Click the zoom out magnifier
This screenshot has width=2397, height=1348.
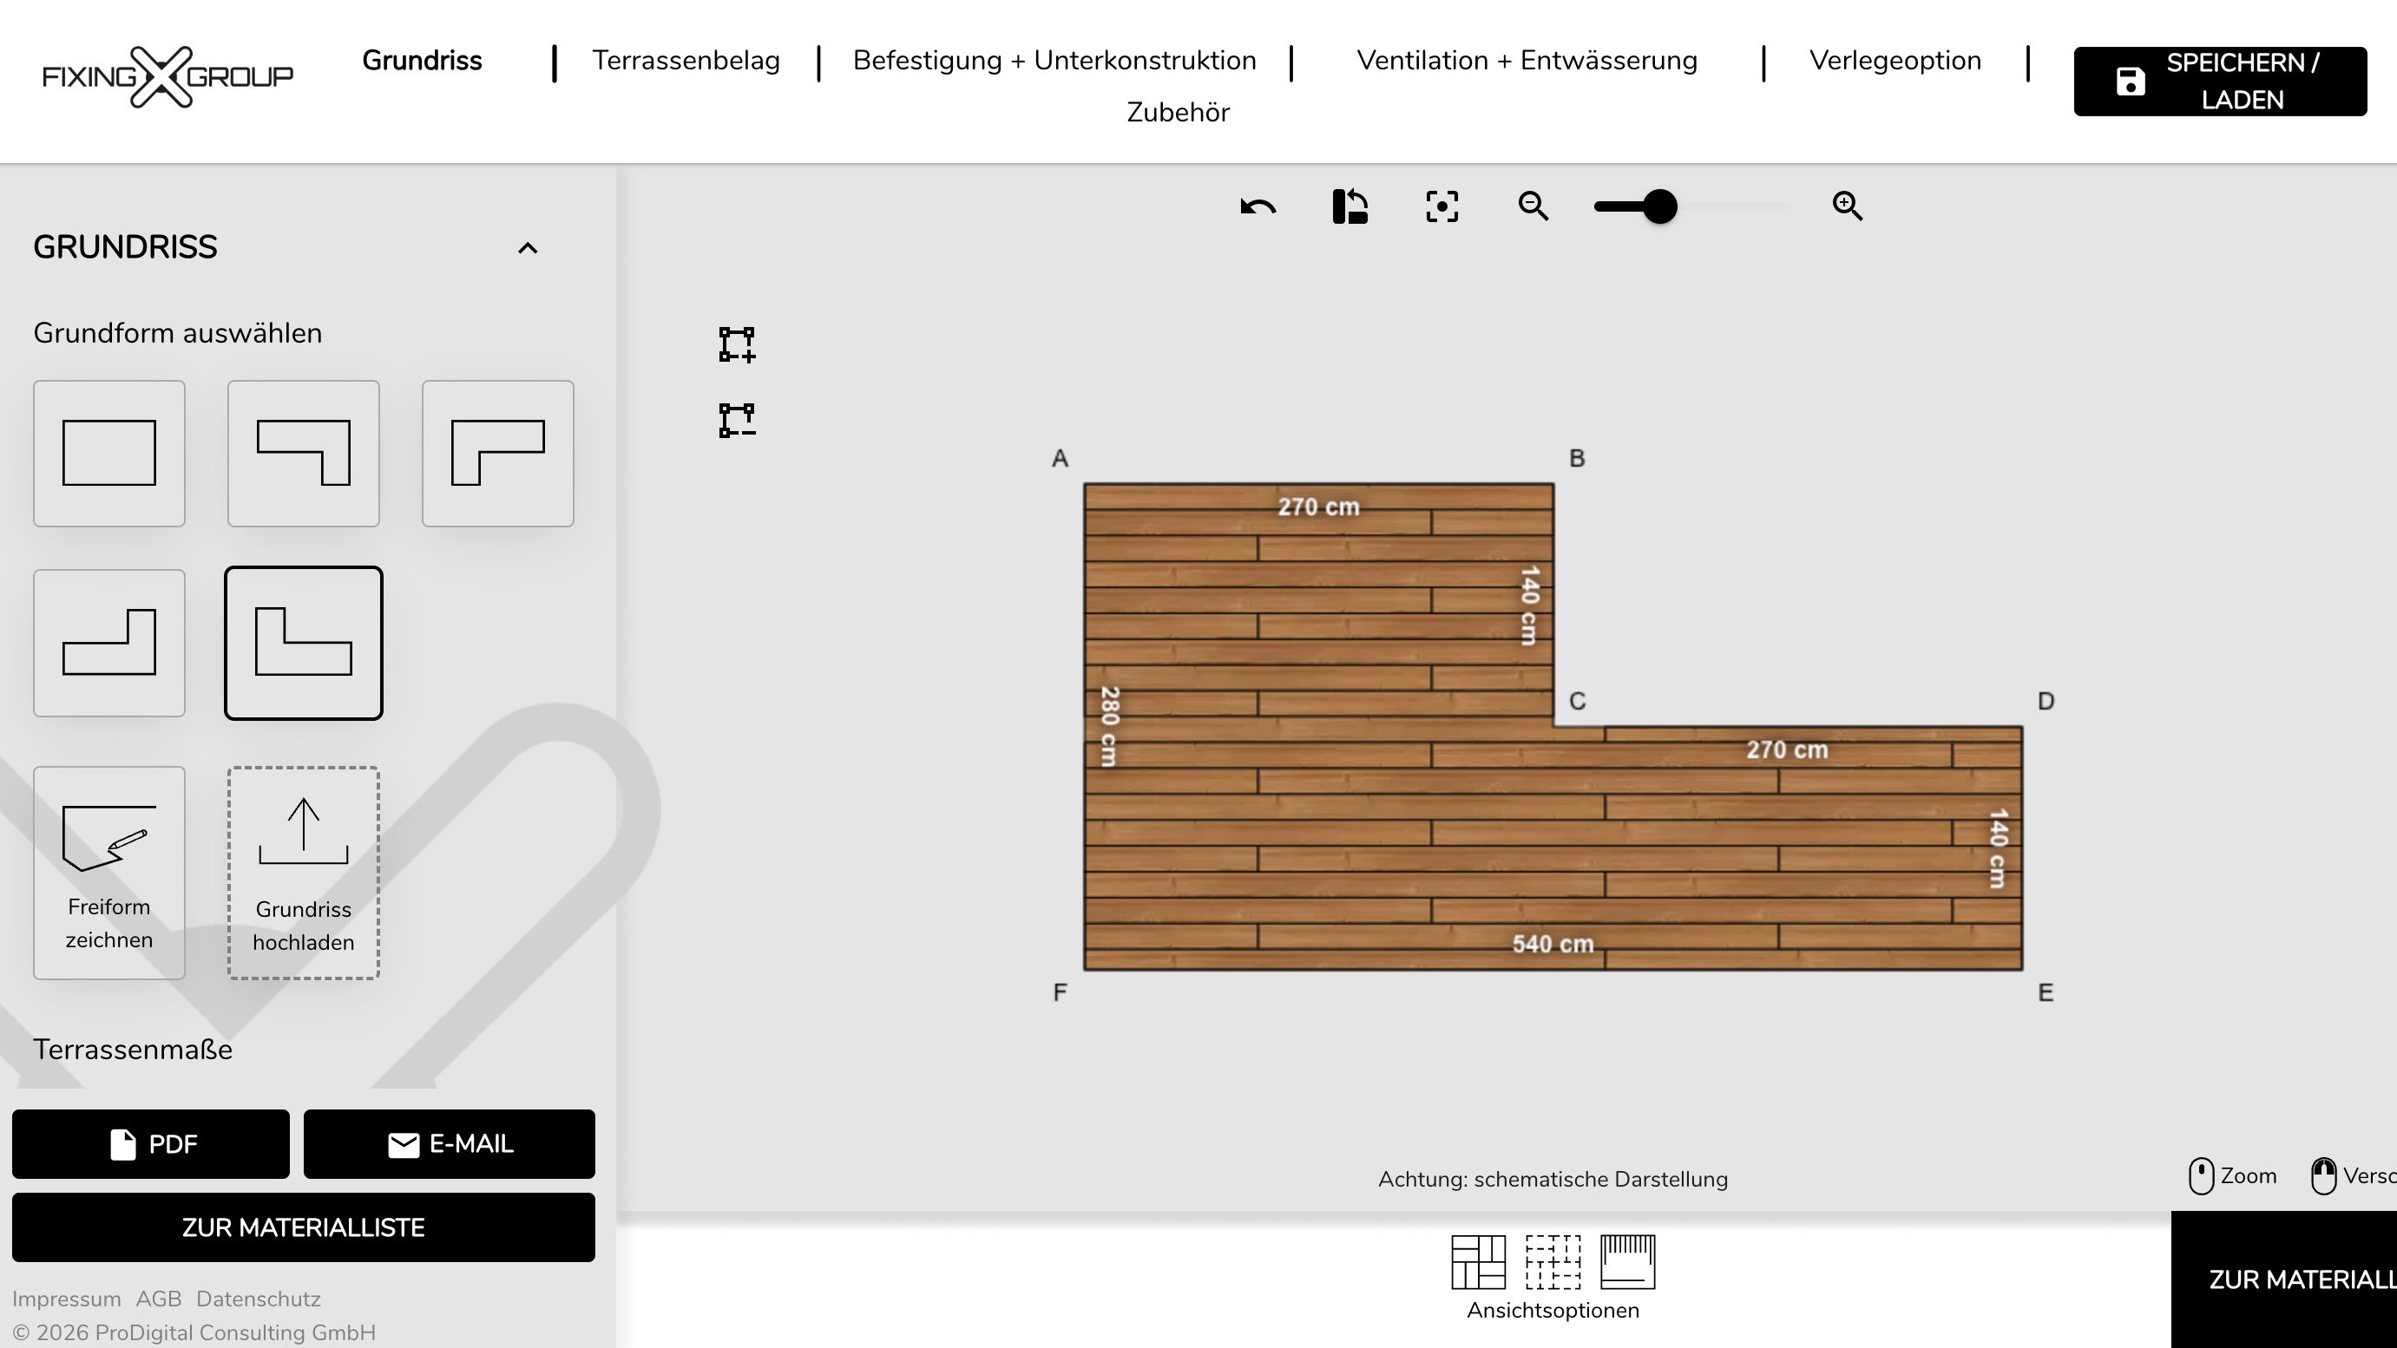click(x=1533, y=206)
